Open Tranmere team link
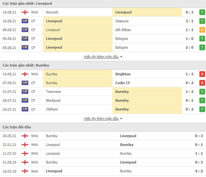206x177 pixels. 53,92
